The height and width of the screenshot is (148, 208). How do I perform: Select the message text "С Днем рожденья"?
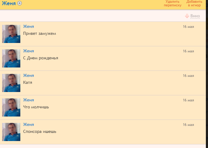tap(41, 58)
